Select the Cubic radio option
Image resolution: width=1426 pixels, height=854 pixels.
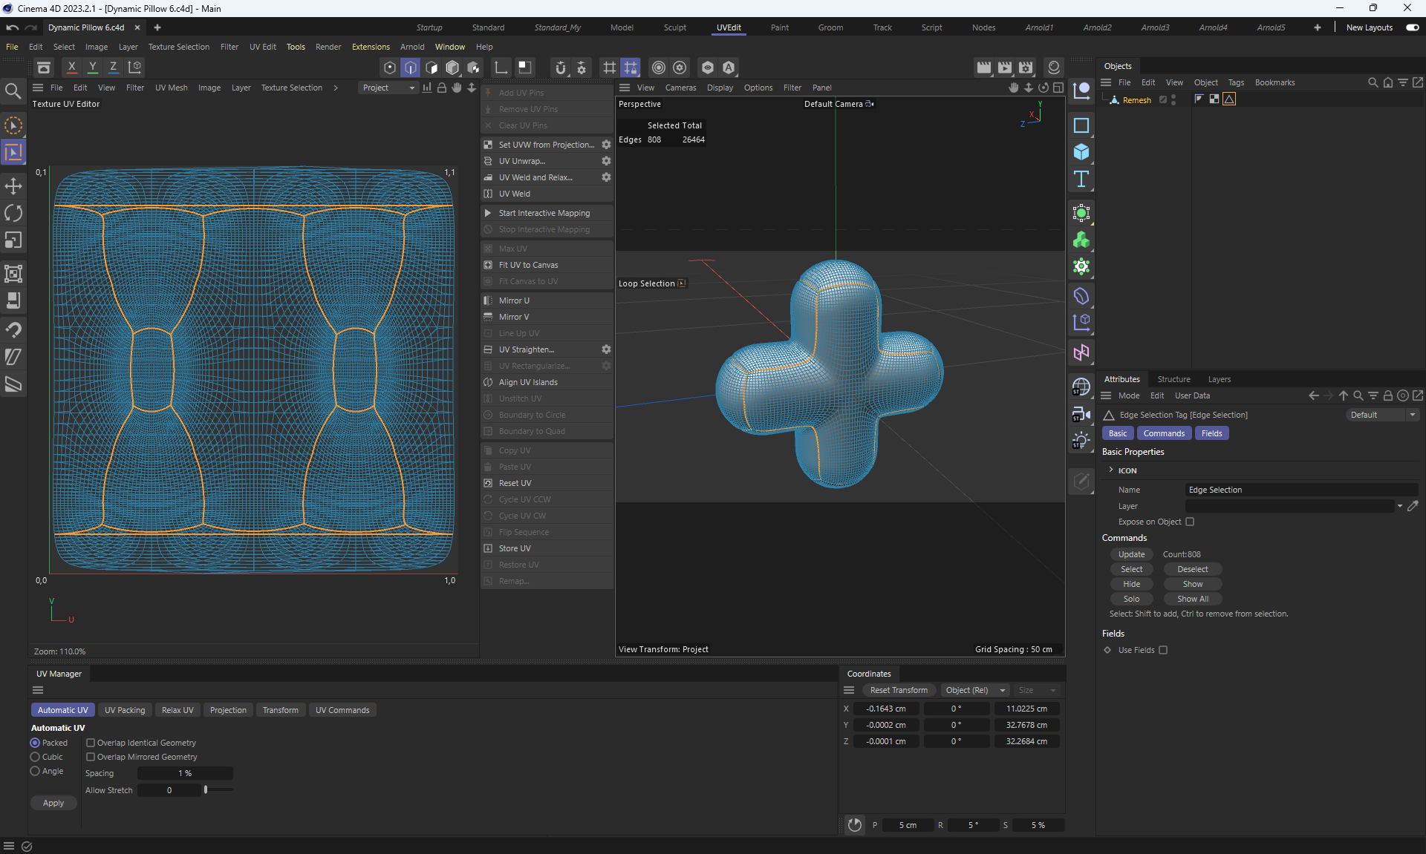(x=35, y=757)
